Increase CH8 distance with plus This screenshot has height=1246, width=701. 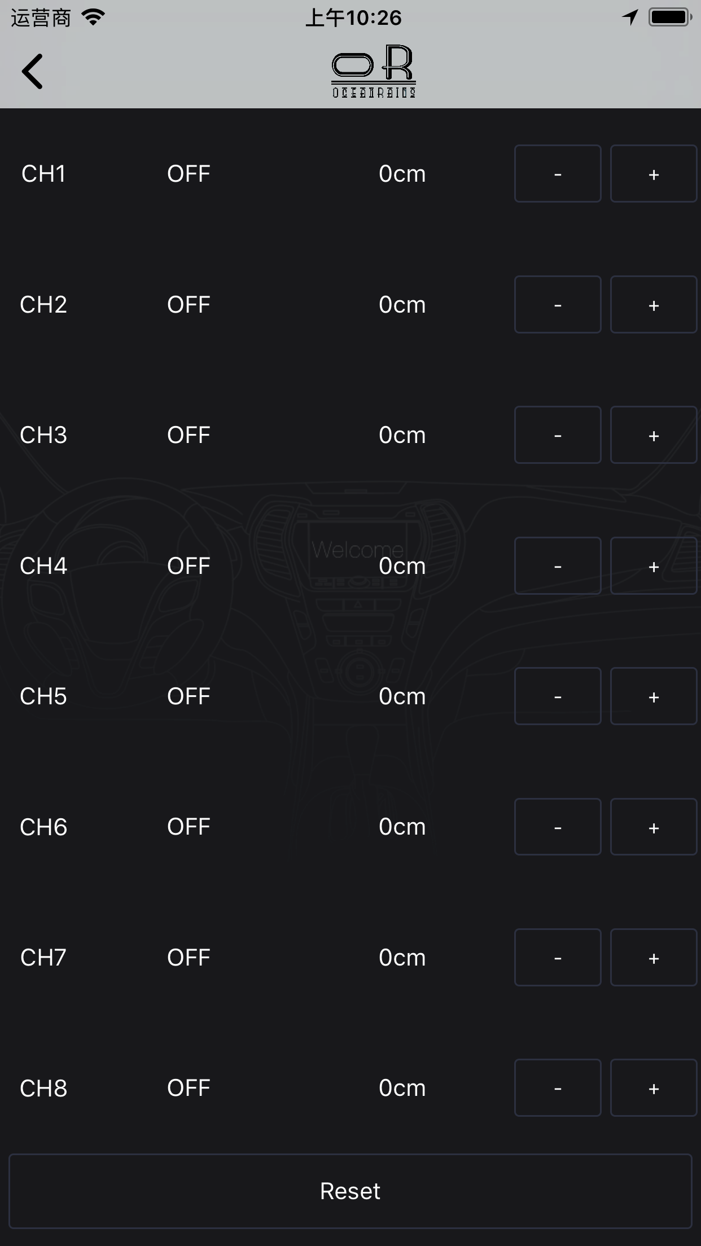653,1088
